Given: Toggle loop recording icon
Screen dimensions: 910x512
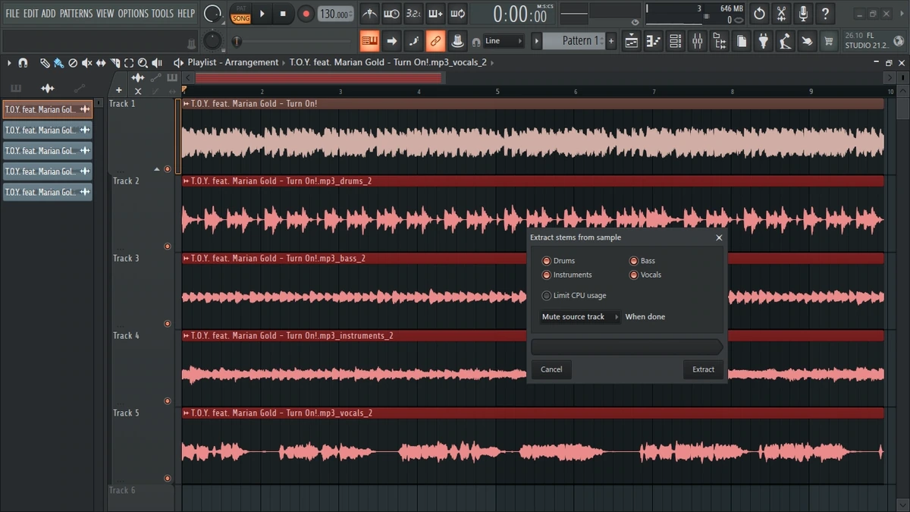Looking at the screenshot, I should point(457,14).
